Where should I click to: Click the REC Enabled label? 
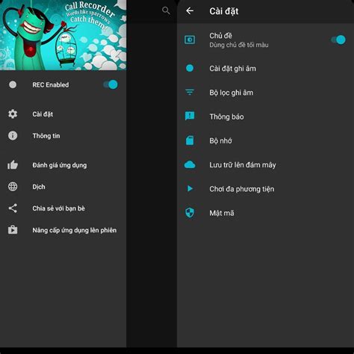coord(51,84)
